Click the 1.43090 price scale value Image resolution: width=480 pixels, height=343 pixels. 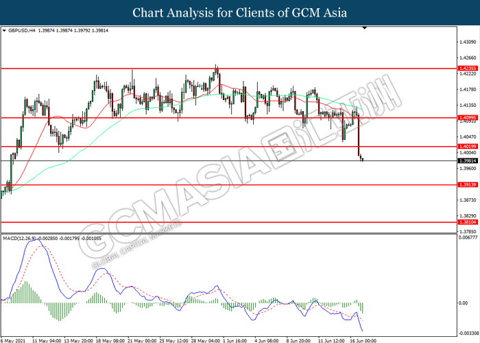point(468,42)
